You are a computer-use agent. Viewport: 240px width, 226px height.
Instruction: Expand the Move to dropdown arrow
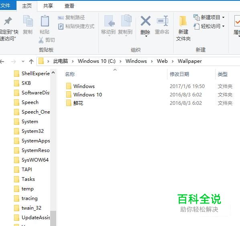[109, 36]
